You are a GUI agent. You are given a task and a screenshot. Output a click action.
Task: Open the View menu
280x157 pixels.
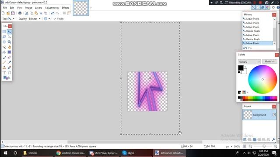click(19, 8)
